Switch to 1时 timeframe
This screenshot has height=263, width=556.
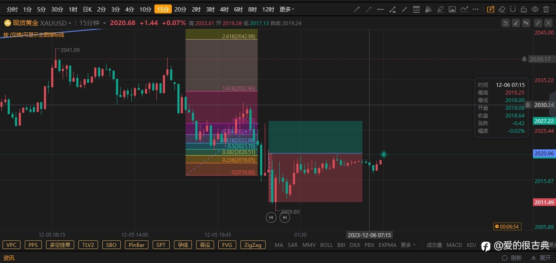tap(73, 9)
